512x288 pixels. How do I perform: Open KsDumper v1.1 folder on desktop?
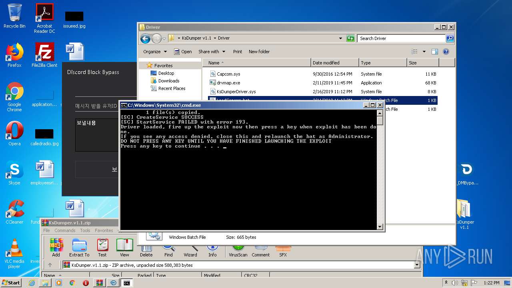[464, 214]
